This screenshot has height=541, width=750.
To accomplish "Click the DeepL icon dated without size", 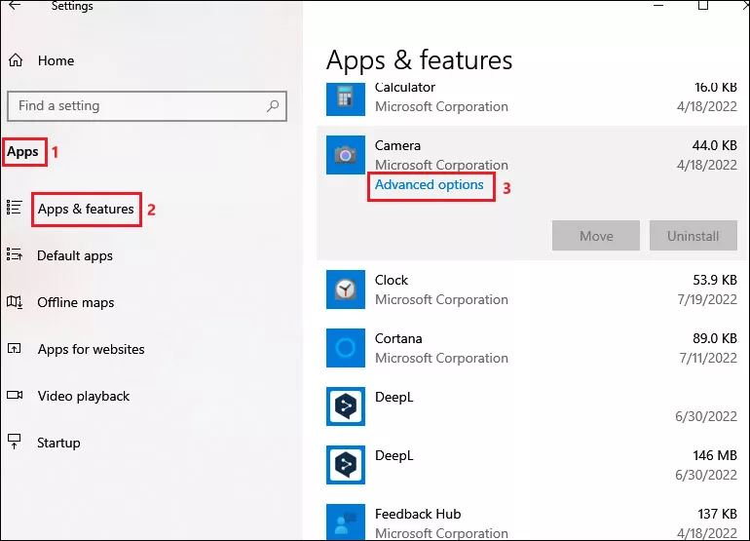I will coord(346,406).
